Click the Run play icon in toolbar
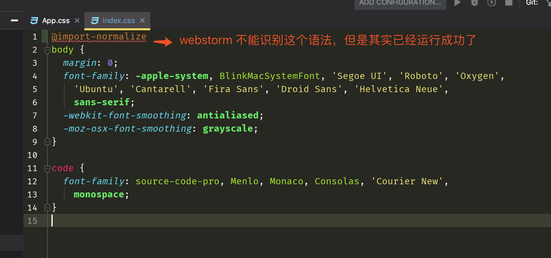This screenshot has width=551, height=258. coord(457,3)
